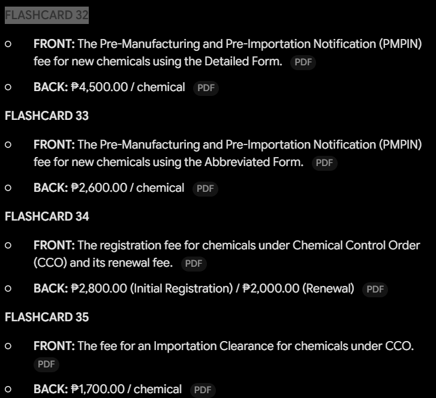
Task: Open PDF citation next to ₱4,500.00 / chemical
Action: point(206,88)
